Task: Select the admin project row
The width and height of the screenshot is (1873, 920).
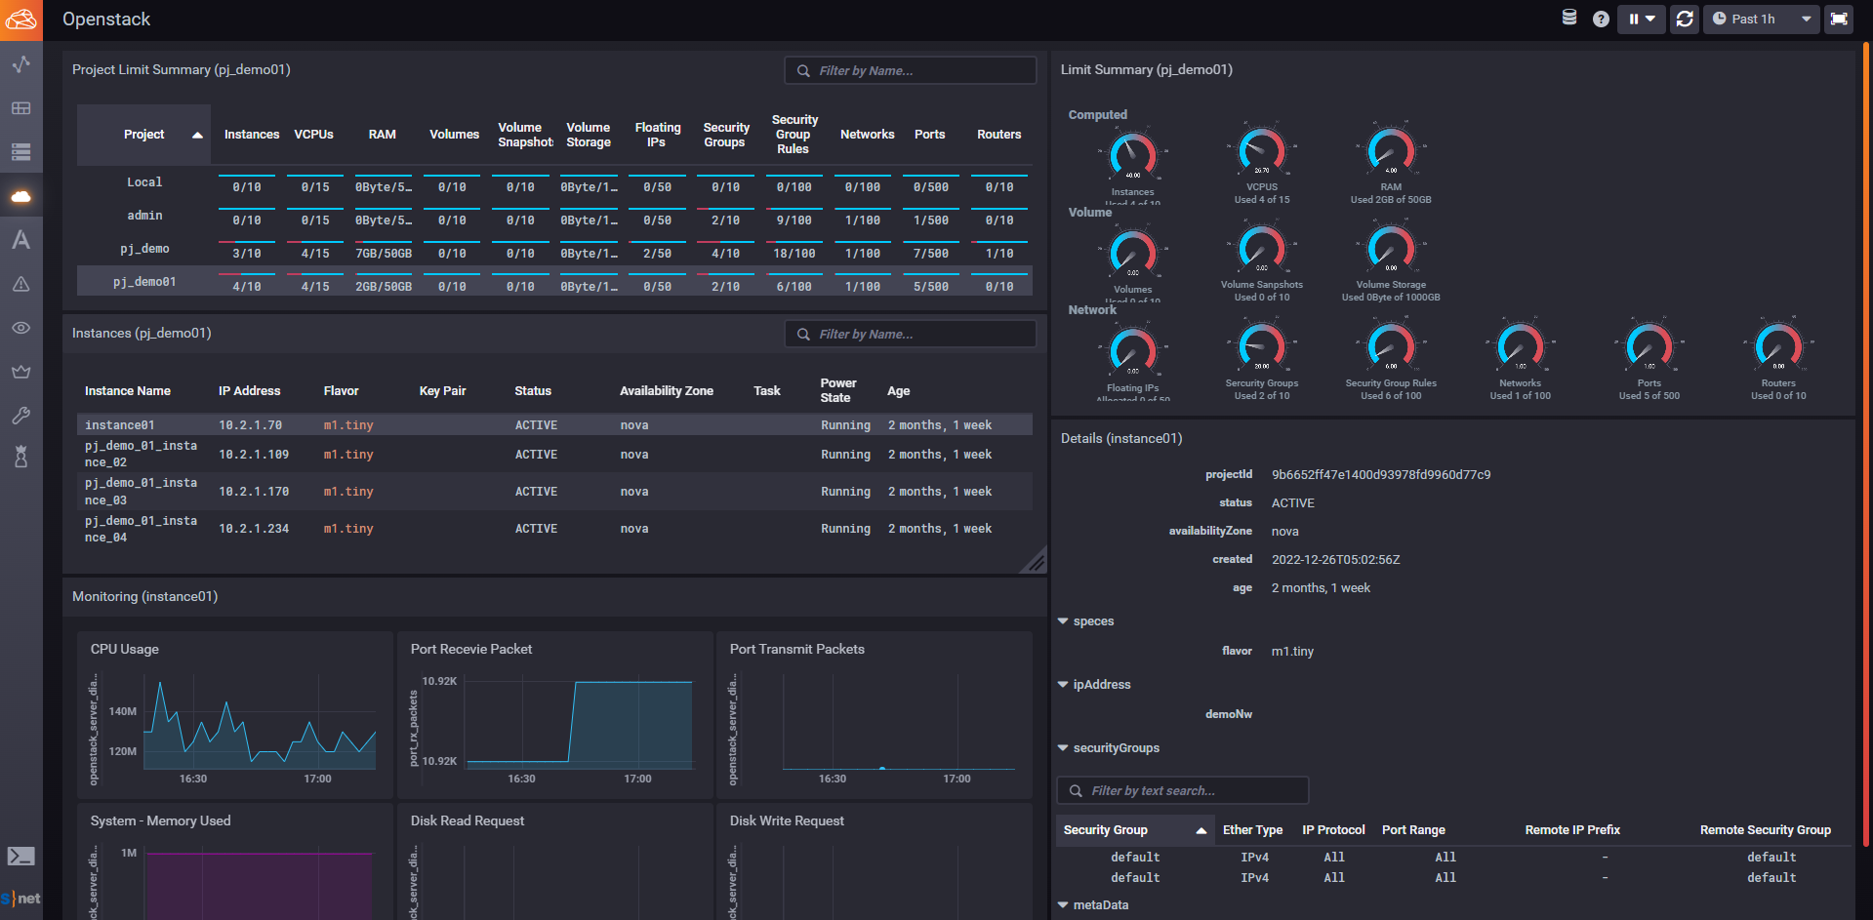Action: coord(554,217)
